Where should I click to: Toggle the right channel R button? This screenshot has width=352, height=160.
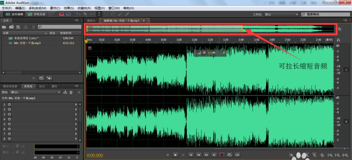tap(346, 122)
